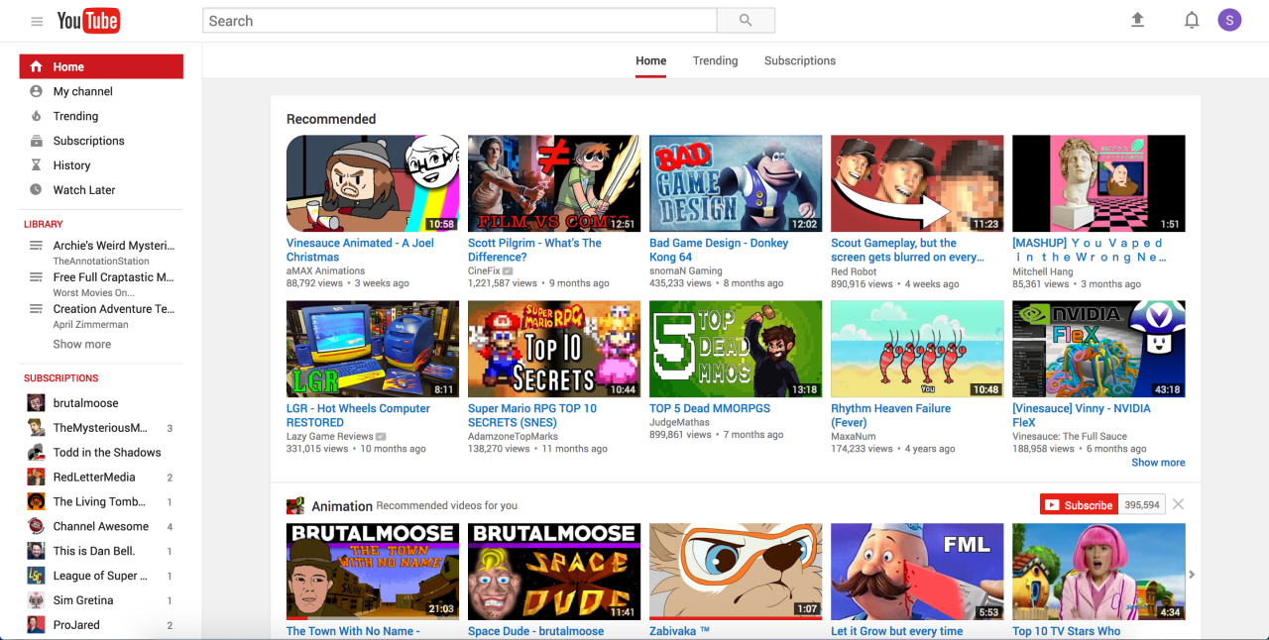Switch to the Trending tab

click(x=715, y=60)
